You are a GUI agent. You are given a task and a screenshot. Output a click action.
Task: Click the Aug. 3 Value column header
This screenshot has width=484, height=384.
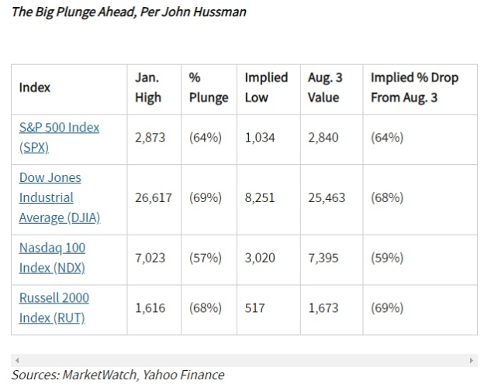325,87
